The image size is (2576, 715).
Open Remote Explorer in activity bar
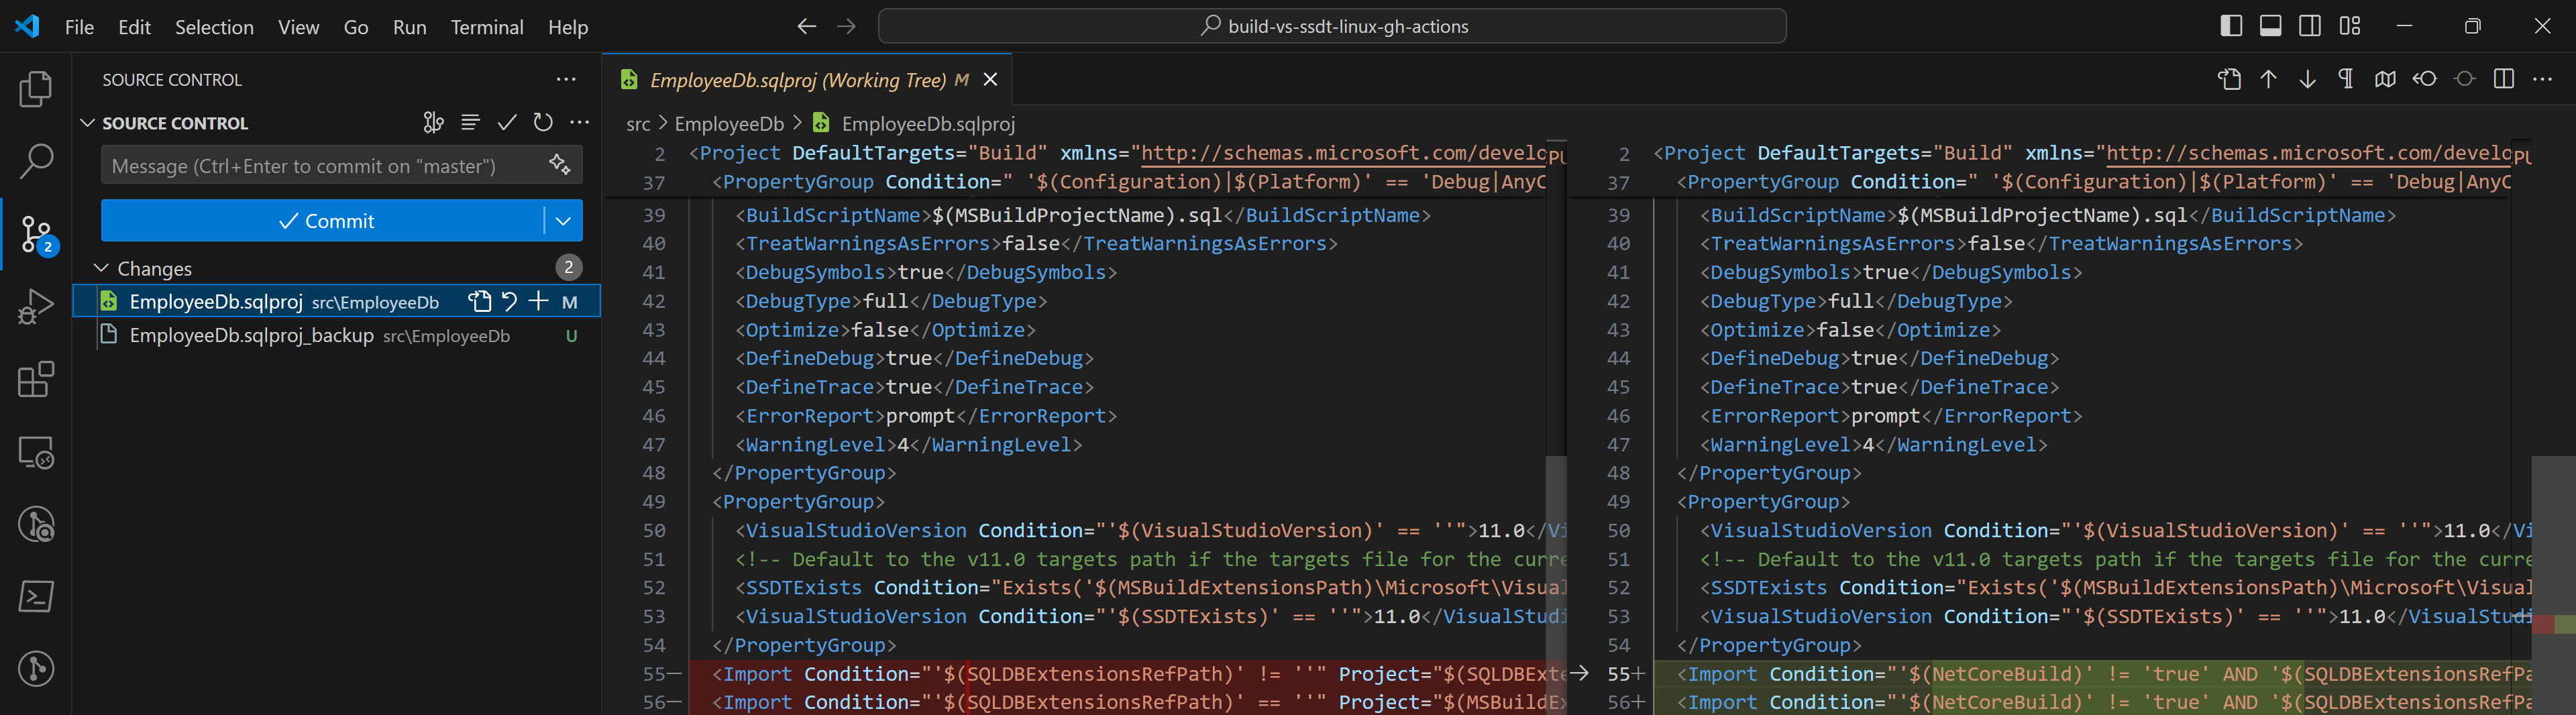[36, 453]
